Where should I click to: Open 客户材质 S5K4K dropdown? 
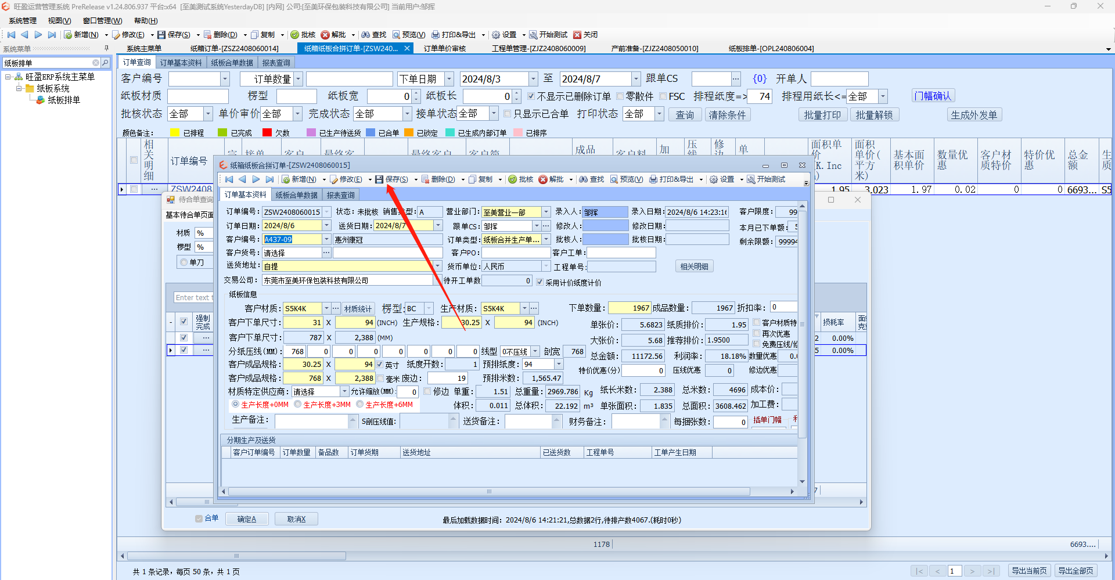coord(326,308)
